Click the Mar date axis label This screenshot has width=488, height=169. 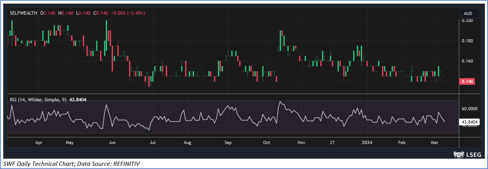click(435, 142)
